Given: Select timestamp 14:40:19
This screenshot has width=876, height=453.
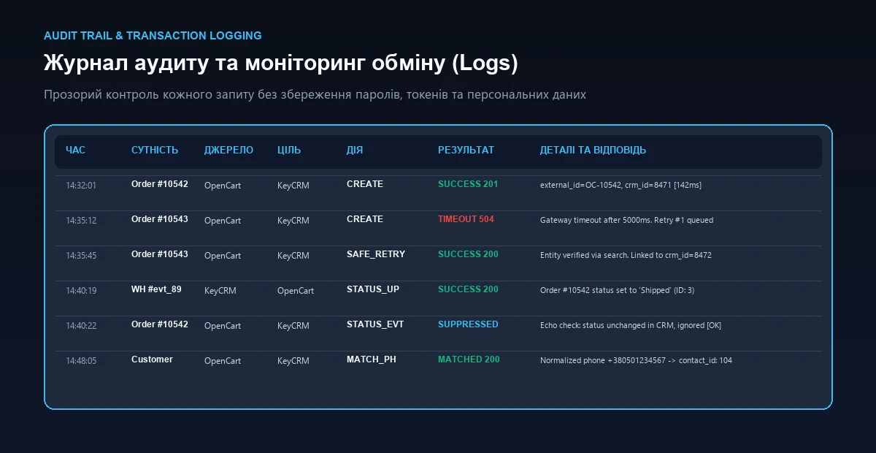Looking at the screenshot, I should click(x=81, y=291).
